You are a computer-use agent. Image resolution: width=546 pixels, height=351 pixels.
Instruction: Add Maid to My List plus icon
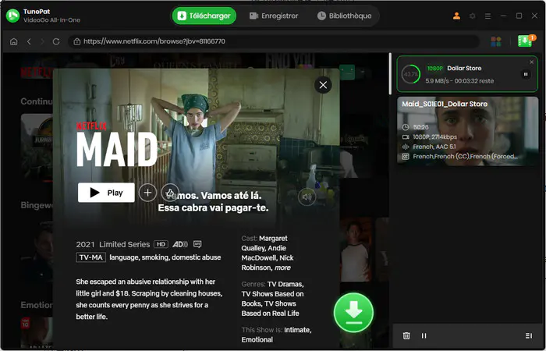tap(147, 193)
